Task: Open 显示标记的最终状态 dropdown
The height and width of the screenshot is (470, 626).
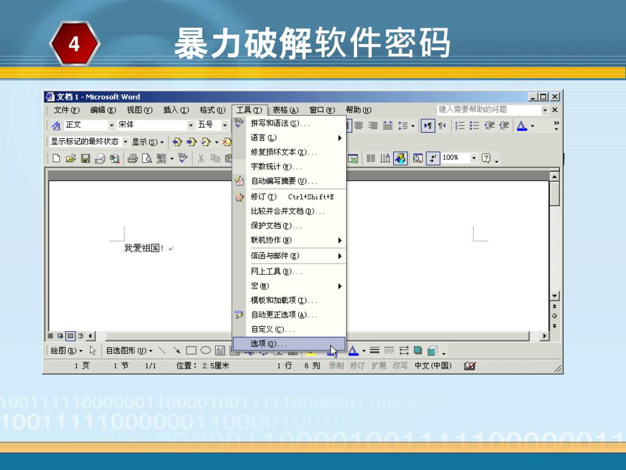Action: 125,142
